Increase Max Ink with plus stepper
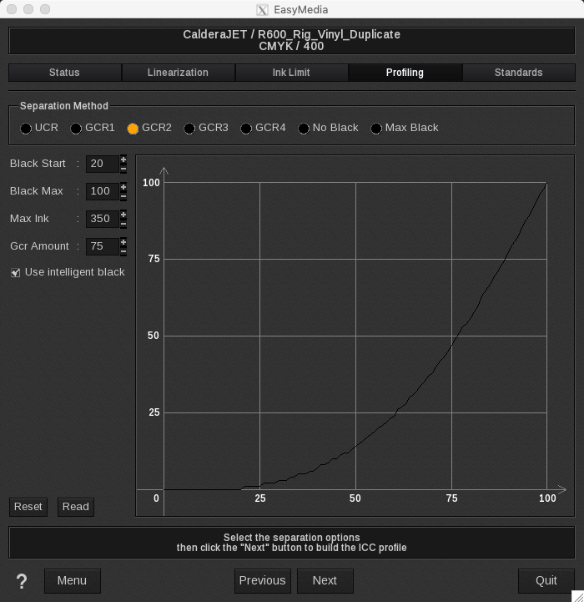Screen dimensions: 584x602 pyautogui.click(x=123, y=215)
